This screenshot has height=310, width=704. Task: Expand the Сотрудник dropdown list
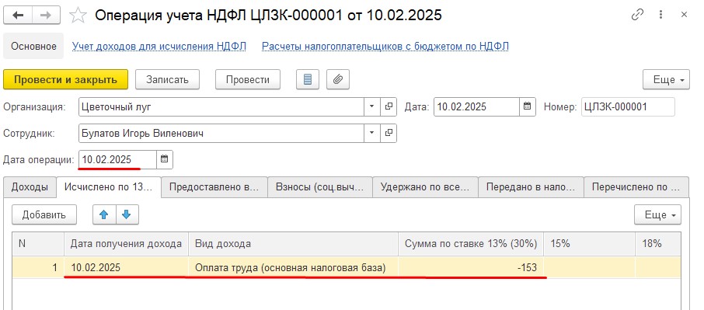tap(371, 133)
